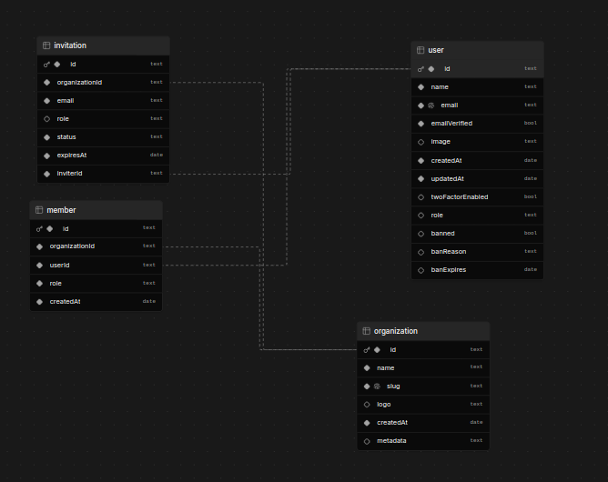
Task: Select the banReason field in user table
Action: [x=447, y=251]
